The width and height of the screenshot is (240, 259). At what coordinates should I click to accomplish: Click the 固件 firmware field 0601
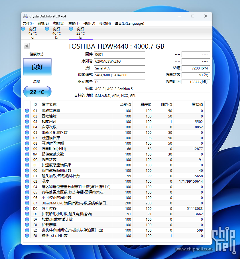[x=119, y=54]
